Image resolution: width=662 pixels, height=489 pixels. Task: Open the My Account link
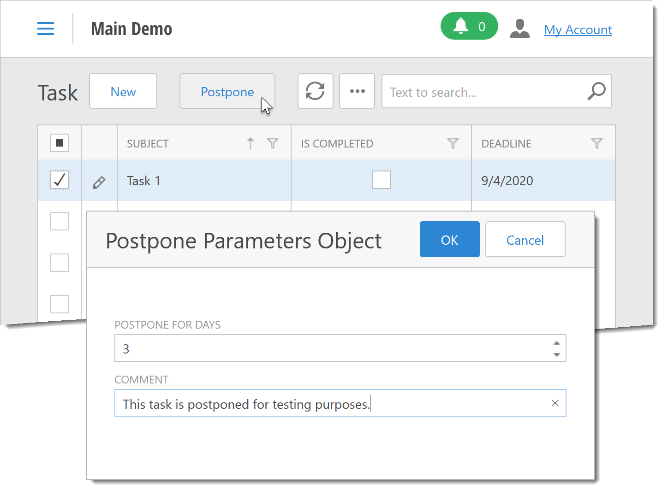pos(578,30)
